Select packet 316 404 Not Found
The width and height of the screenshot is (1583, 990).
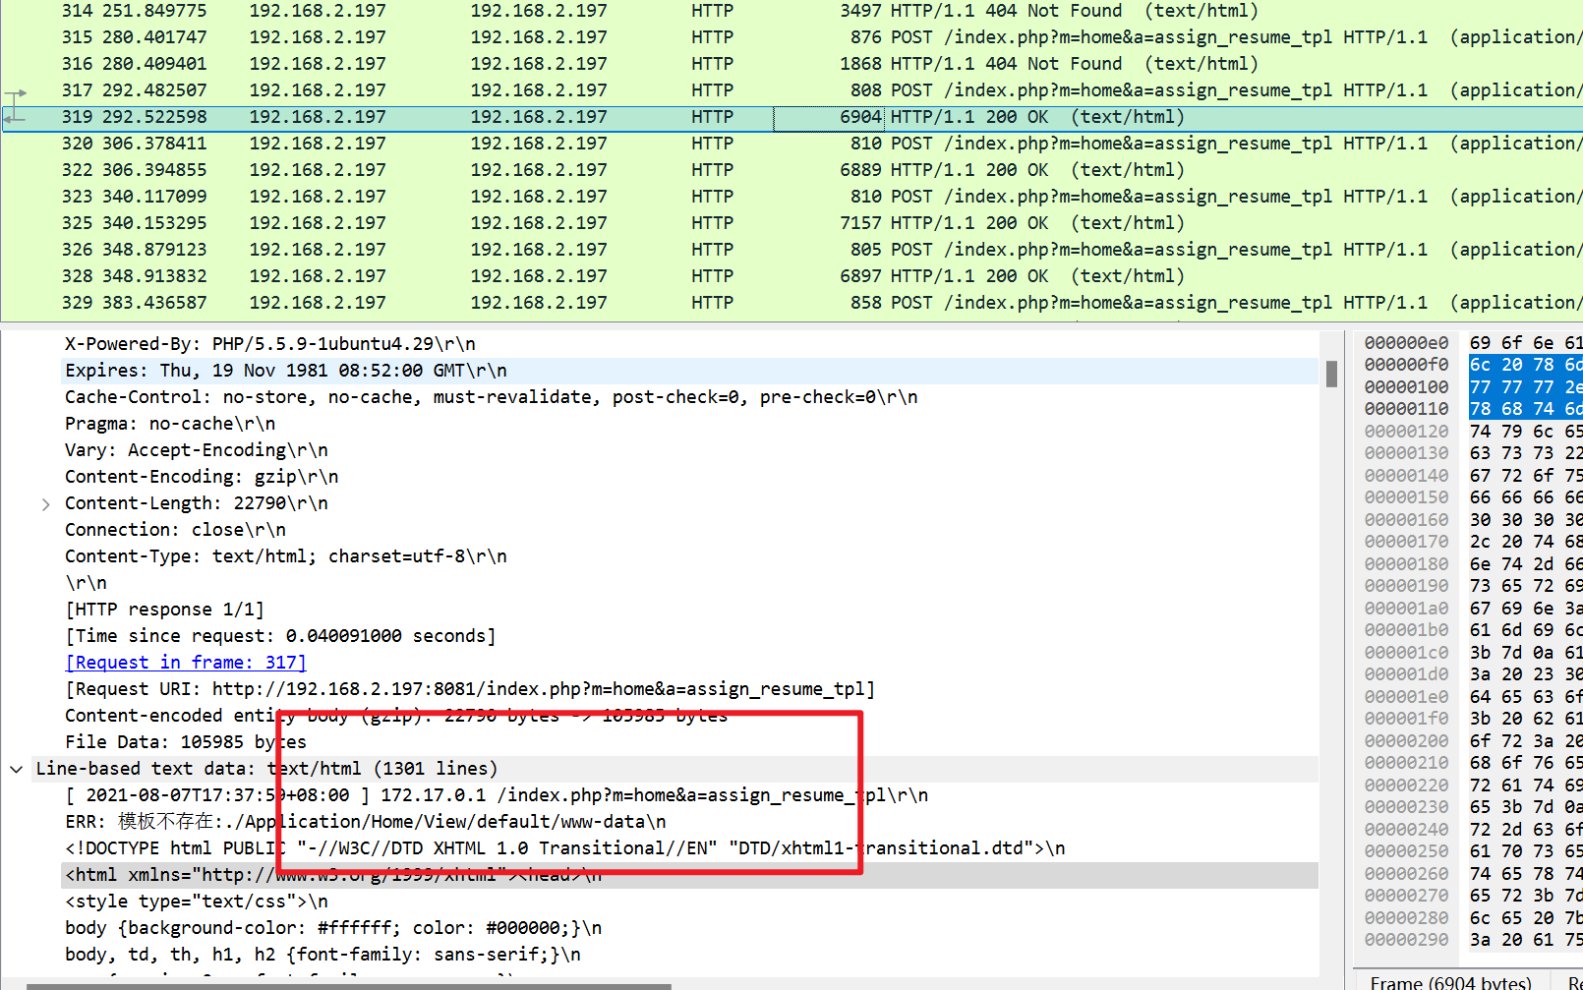[791, 64]
